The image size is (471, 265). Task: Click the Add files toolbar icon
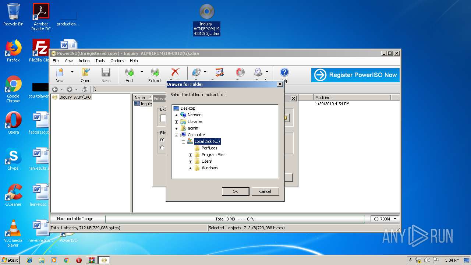click(129, 75)
